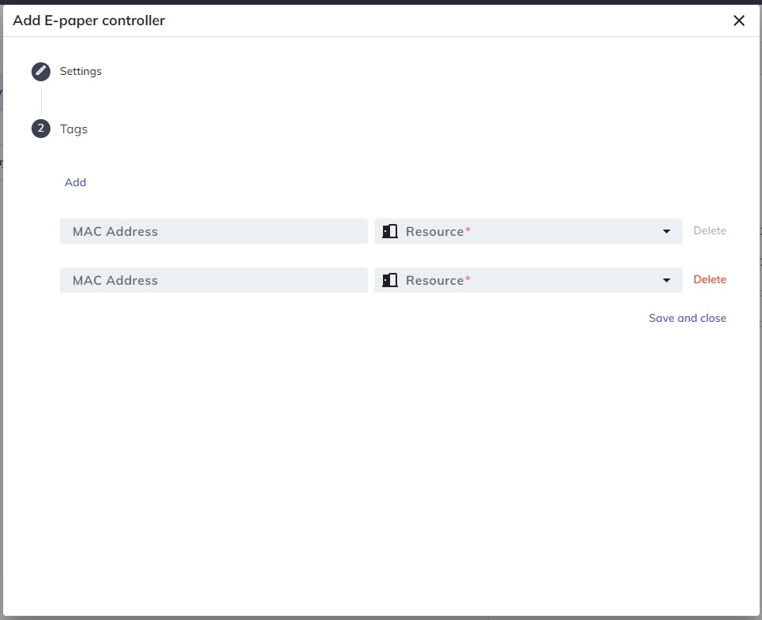Close the Add E-paper controller dialog
The width and height of the screenshot is (762, 620).
738,21
